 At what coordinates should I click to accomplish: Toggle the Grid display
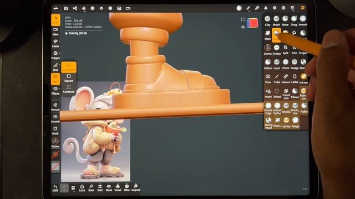coord(100,188)
